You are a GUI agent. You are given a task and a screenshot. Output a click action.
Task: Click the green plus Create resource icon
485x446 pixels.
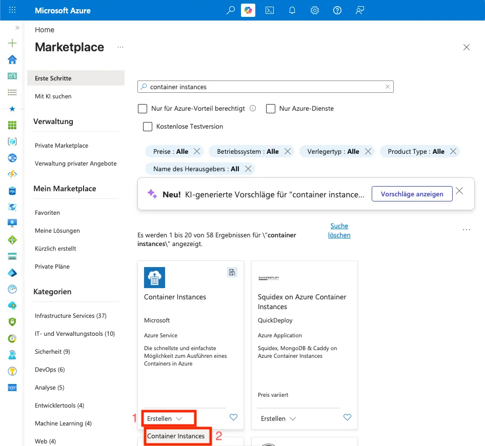[12, 43]
